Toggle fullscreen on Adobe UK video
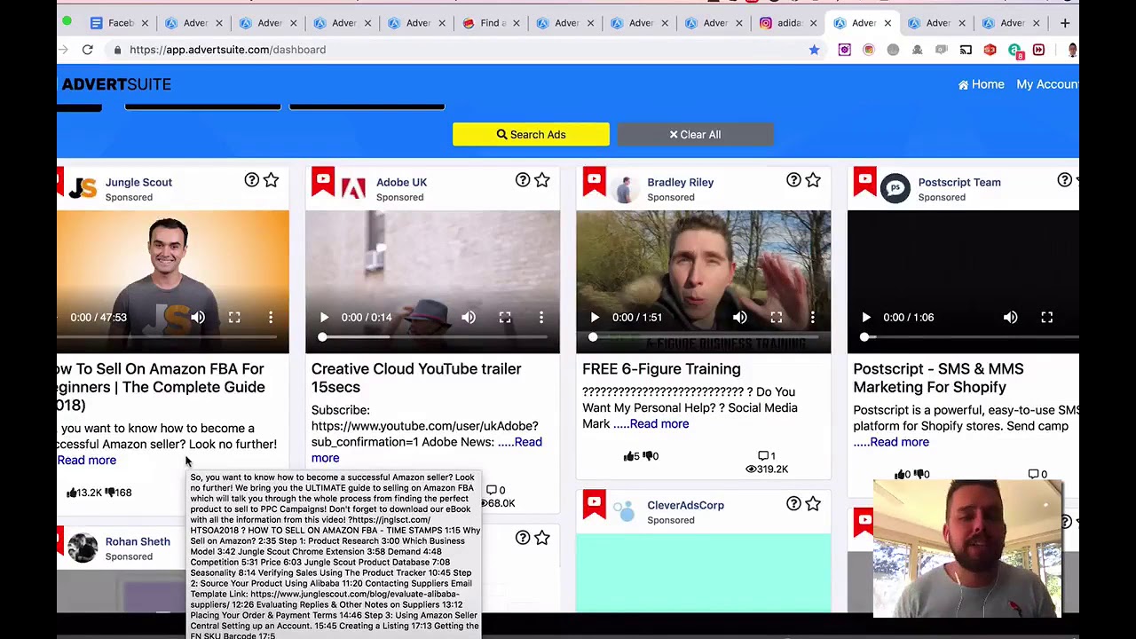 pos(505,317)
